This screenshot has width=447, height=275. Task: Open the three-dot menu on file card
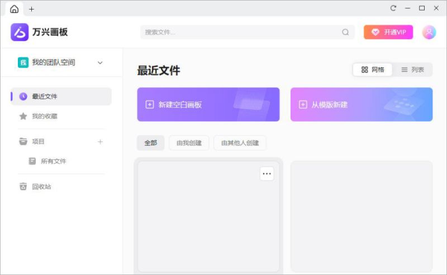pos(267,173)
